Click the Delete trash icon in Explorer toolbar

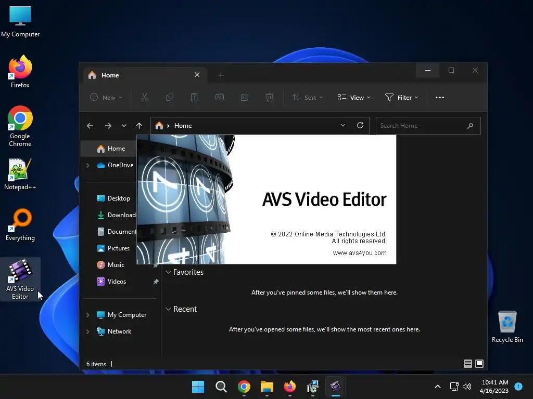269,97
